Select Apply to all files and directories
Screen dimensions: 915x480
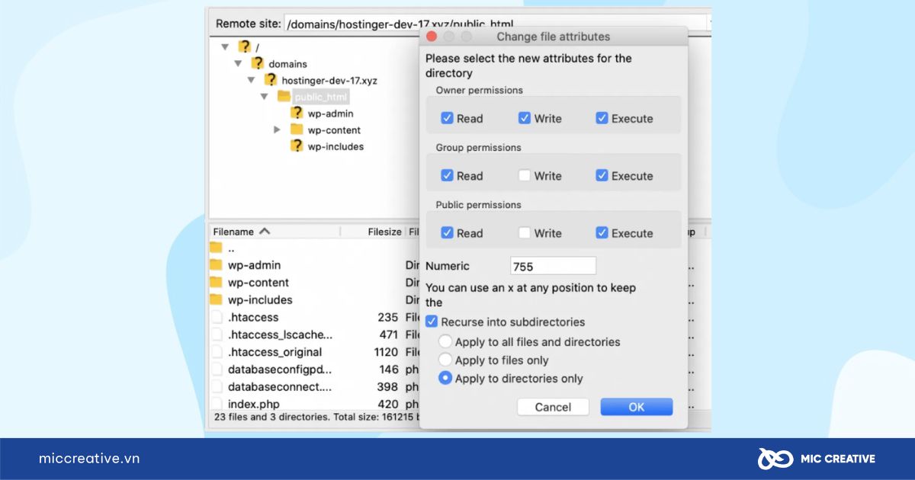pyautogui.click(x=445, y=341)
